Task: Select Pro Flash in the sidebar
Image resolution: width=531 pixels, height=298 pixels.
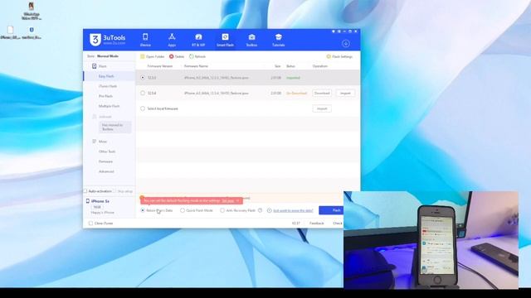Action: click(105, 96)
